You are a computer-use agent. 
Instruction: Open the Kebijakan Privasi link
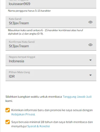23,114
